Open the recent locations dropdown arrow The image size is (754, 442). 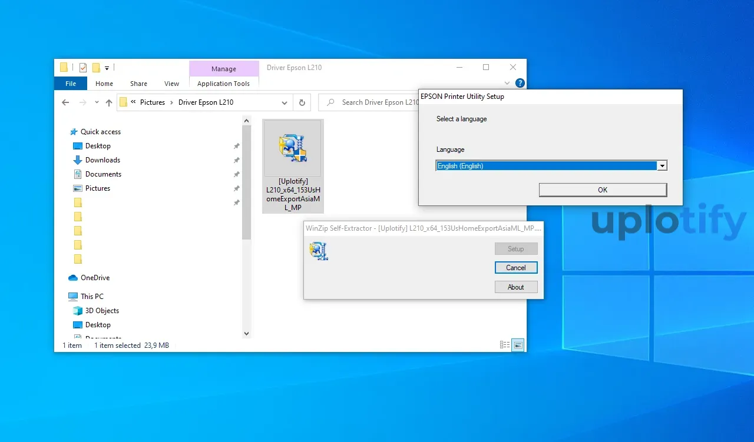(x=97, y=103)
